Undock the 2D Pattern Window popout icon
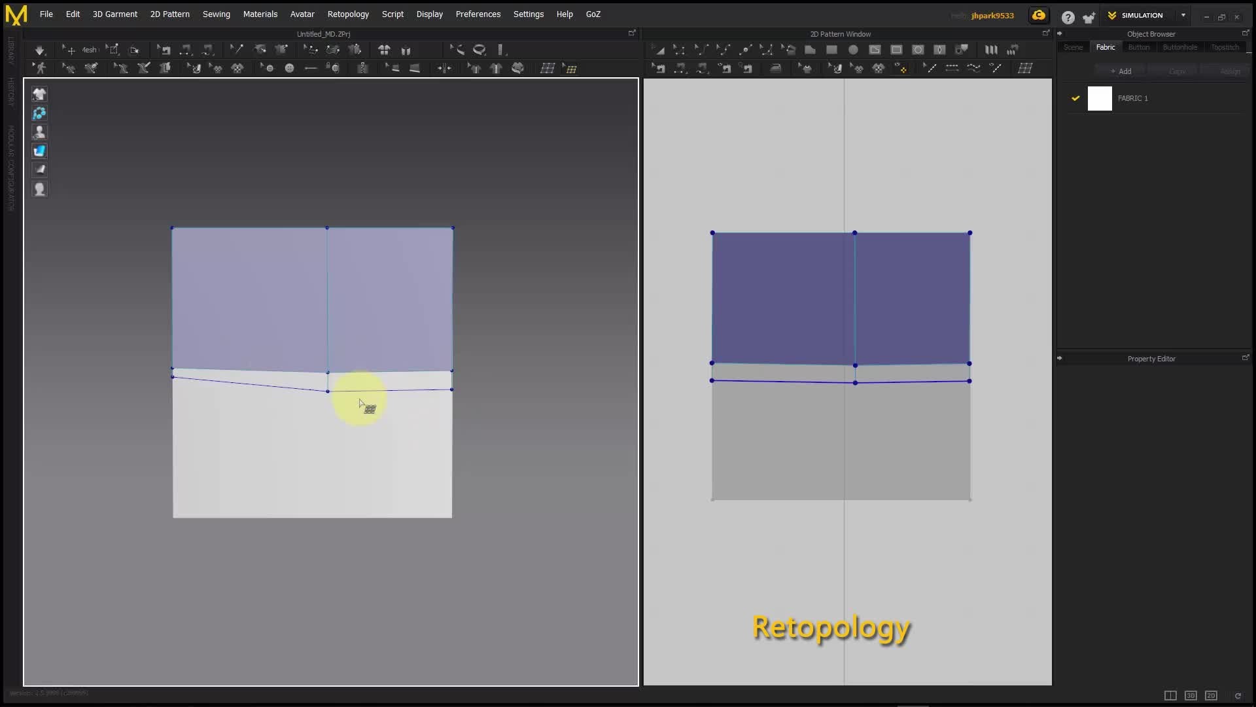This screenshot has height=707, width=1256. click(1045, 33)
